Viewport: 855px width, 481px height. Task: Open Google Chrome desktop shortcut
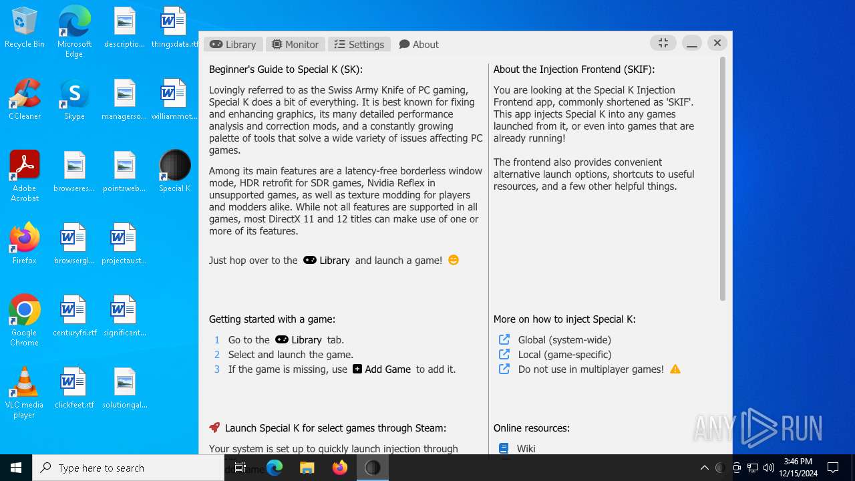25,321
